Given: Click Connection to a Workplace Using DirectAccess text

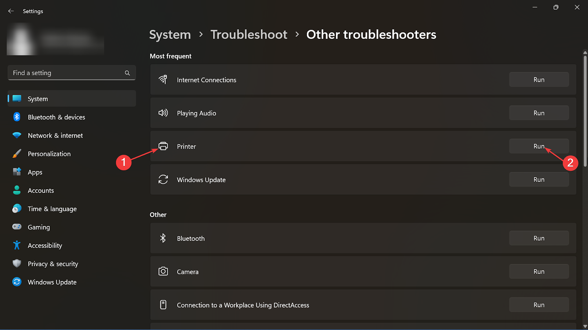Looking at the screenshot, I should click(x=243, y=305).
